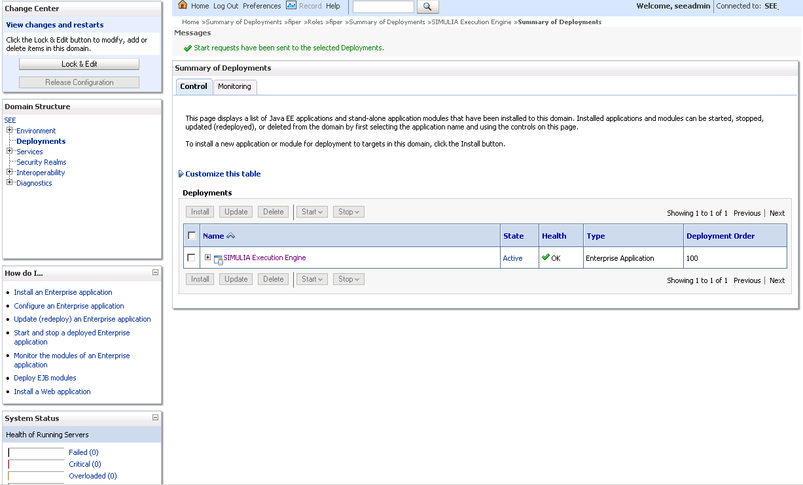The width and height of the screenshot is (803, 485).
Task: Expand the SIMULIA Execution Engine row
Action: (208, 258)
